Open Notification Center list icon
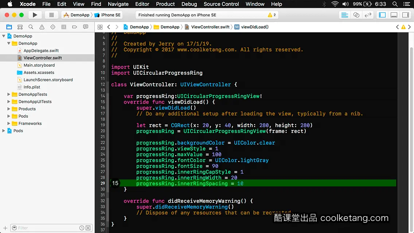 pyautogui.click(x=407, y=4)
